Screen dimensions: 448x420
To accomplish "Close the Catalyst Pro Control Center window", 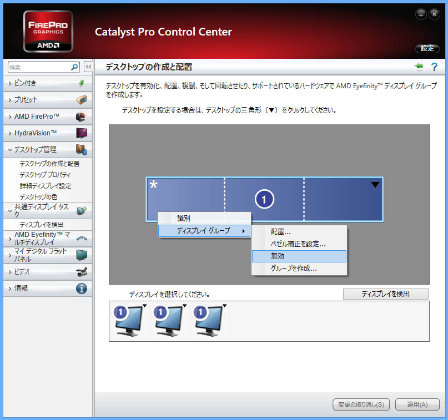I will 434,14.
